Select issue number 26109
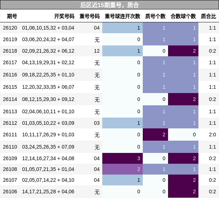Screen dimensions: 219x198 (x=10, y=159)
